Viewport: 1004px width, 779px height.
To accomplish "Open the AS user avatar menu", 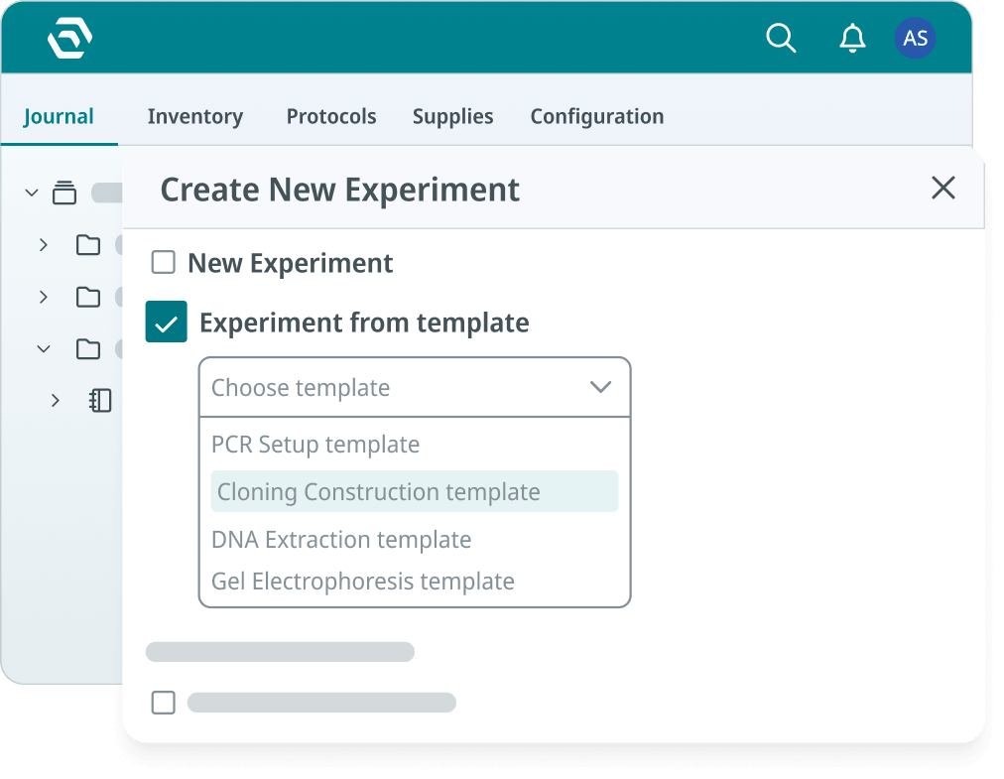I will click(x=915, y=38).
